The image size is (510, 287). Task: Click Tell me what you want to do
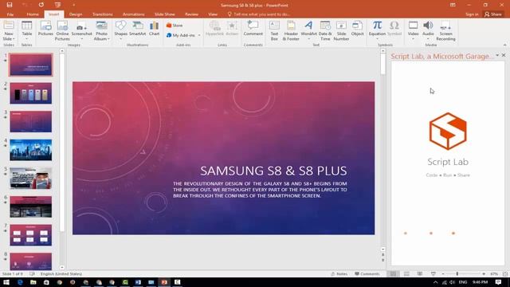258,14
